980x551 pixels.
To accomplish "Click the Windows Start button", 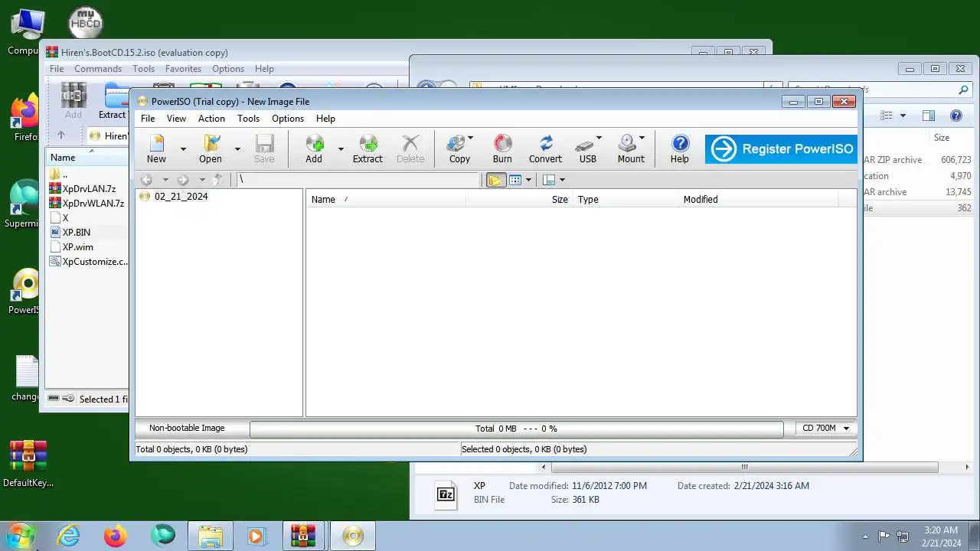I will [20, 536].
